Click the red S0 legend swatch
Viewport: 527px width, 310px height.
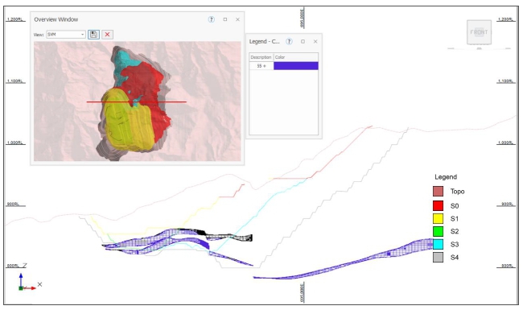pyautogui.click(x=438, y=206)
